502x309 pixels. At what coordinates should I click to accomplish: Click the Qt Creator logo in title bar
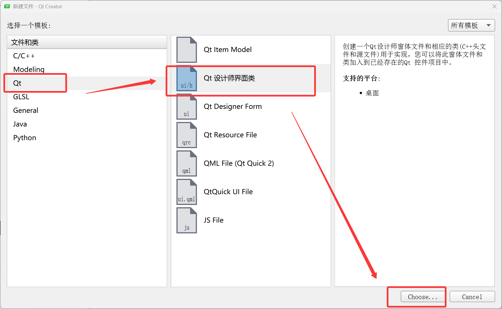point(7,6)
